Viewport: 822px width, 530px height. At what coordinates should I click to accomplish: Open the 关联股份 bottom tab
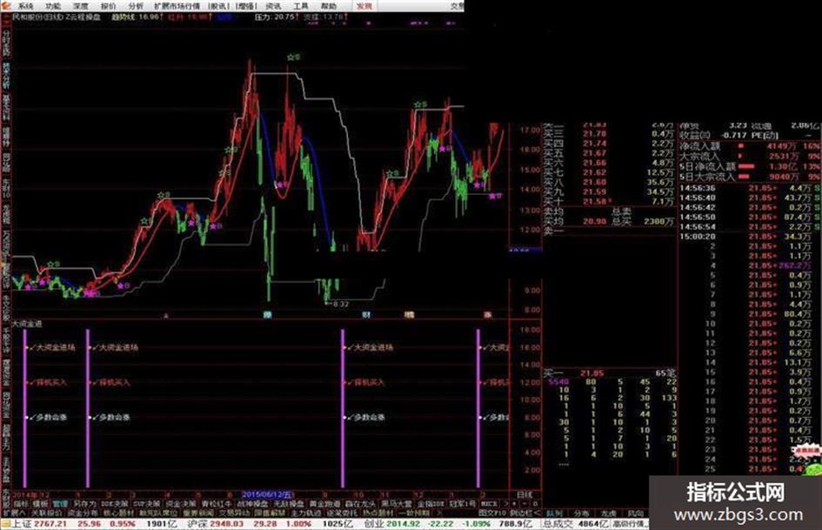coord(47,513)
